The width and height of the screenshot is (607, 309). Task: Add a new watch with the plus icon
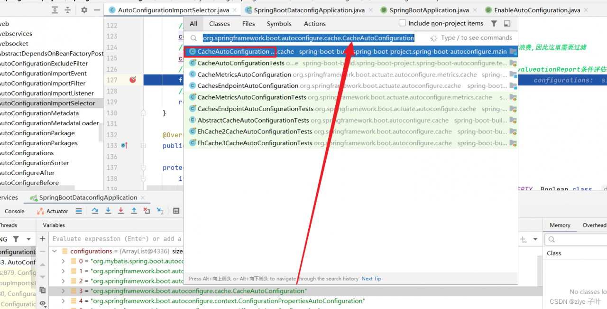(x=43, y=239)
